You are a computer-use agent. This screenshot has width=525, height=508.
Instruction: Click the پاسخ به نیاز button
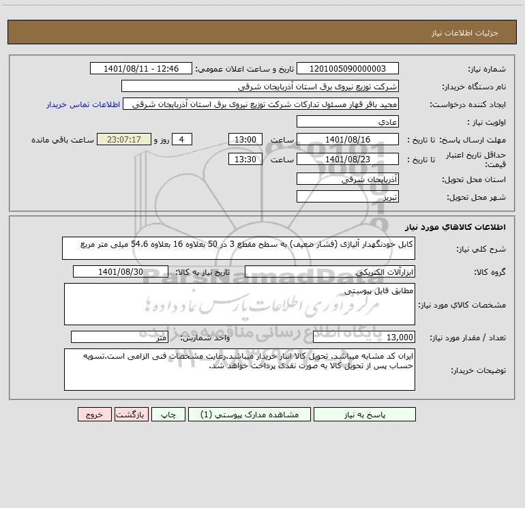click(x=365, y=414)
